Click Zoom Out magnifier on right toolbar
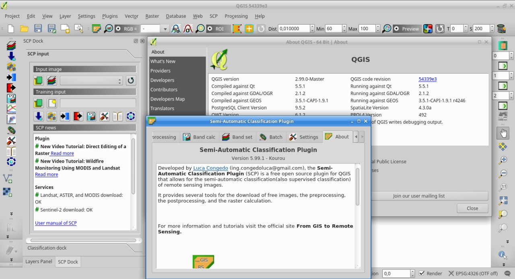 point(503,174)
